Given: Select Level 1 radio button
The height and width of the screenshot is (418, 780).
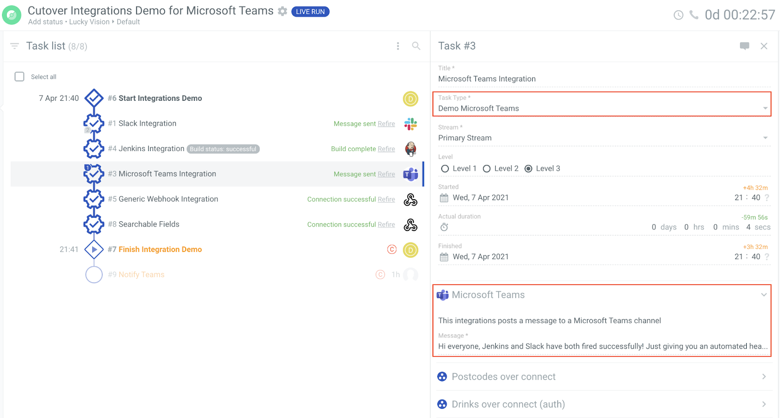Looking at the screenshot, I should [x=445, y=169].
